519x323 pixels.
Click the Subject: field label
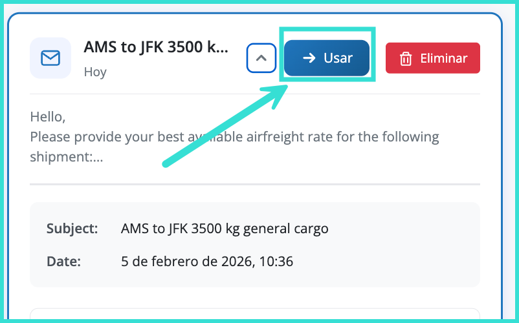[72, 229]
